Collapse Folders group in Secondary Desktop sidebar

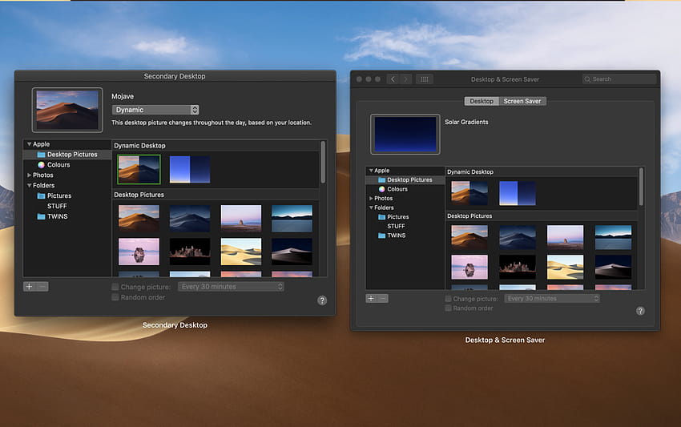(29, 186)
